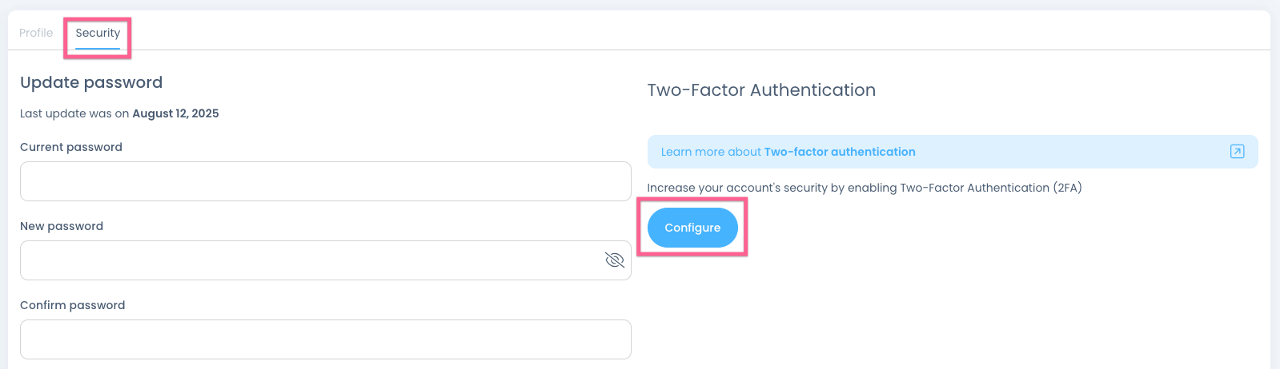Image resolution: width=1280 pixels, height=369 pixels.
Task: Click the bold Two-factor authentication link text
Action: (x=840, y=152)
